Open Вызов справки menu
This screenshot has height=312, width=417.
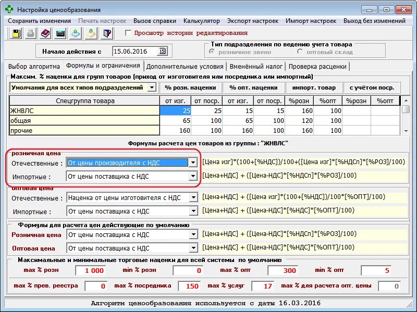pyautogui.click(x=155, y=21)
